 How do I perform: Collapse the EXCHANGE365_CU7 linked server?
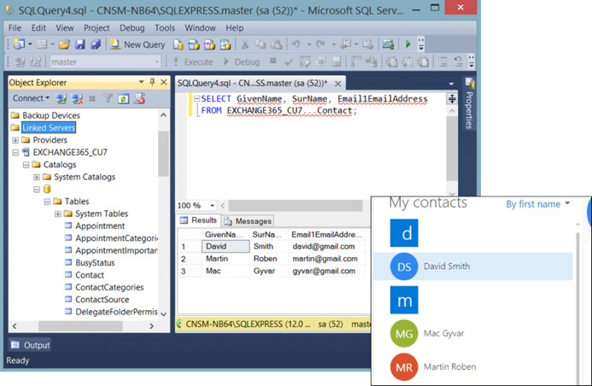click(x=15, y=153)
